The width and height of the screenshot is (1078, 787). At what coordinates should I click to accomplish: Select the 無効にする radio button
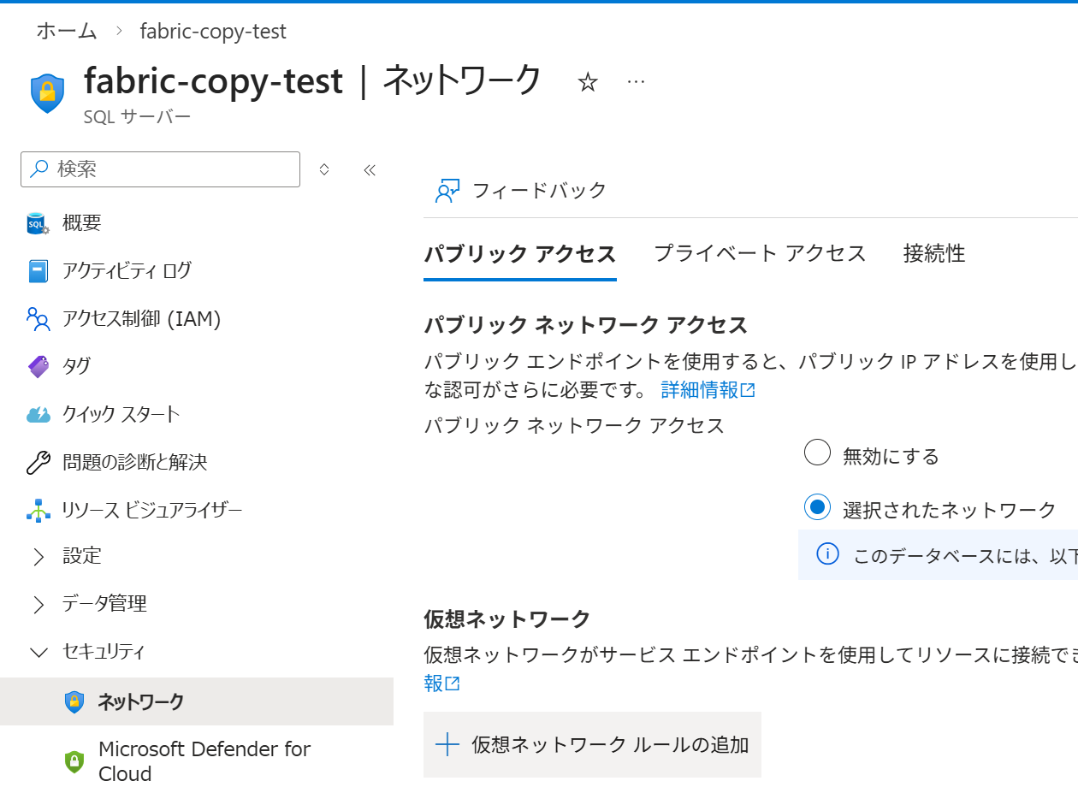pos(818,453)
